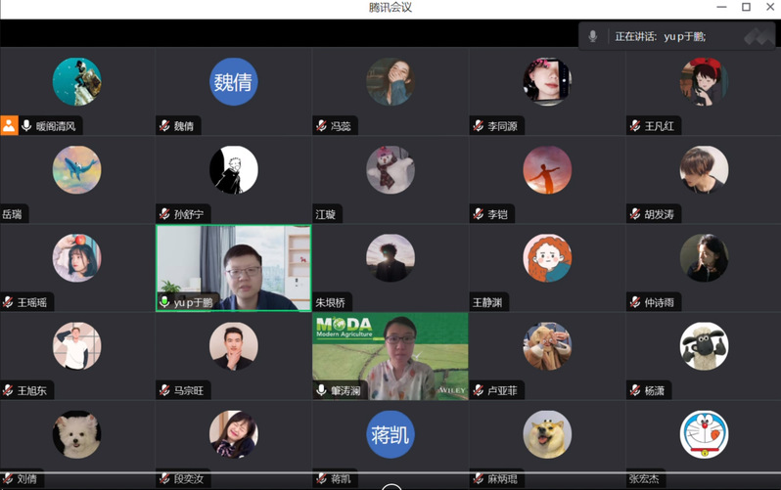This screenshot has width=781, height=490.
Task: Click the blue 蒋凯 name avatar
Action: pyautogui.click(x=390, y=434)
